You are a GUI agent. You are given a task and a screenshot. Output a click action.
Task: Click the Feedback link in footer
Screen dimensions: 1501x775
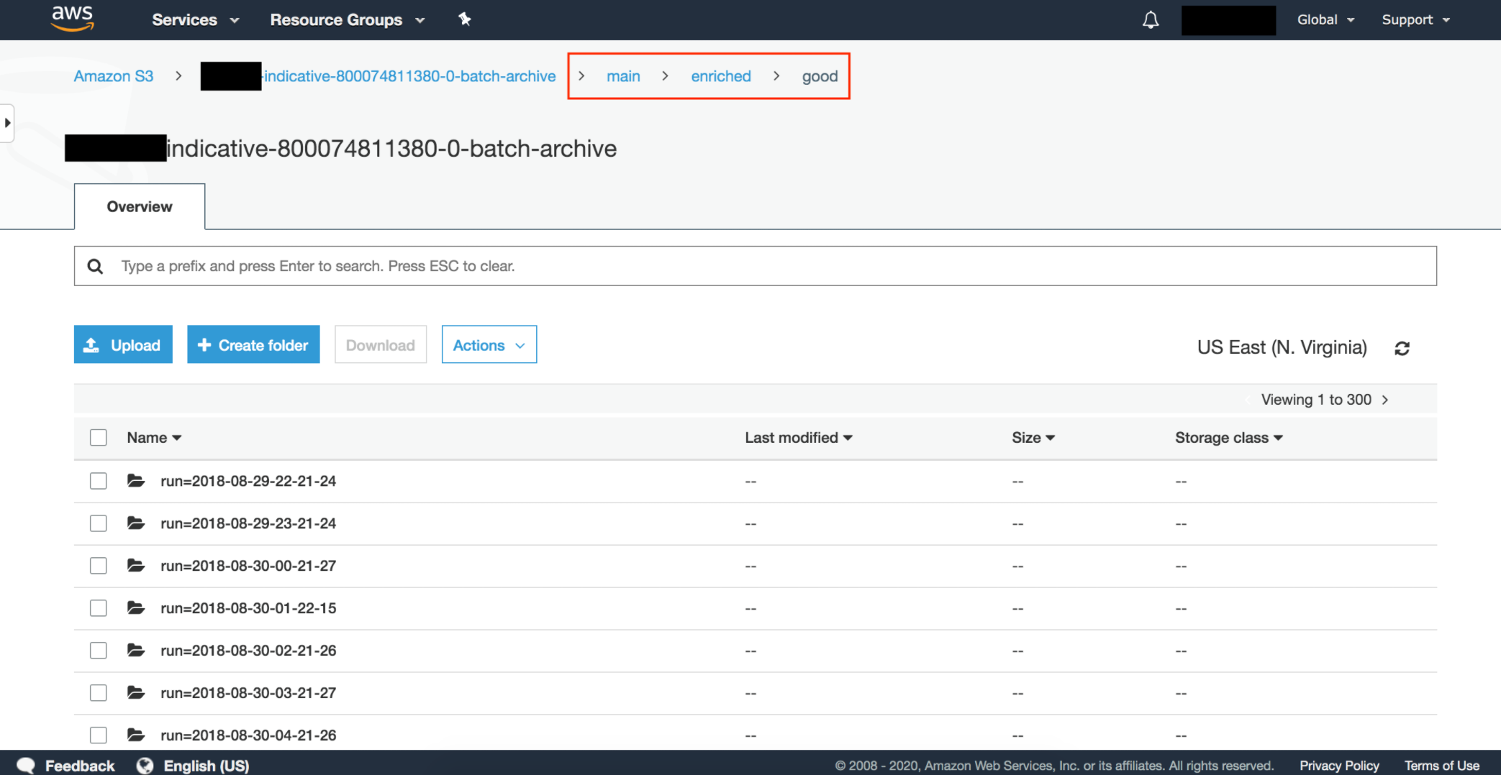pos(80,766)
